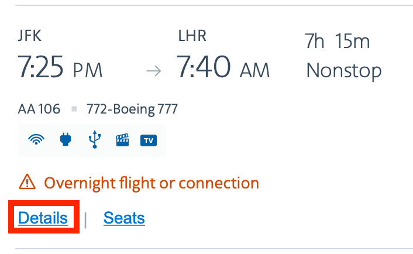The image size is (413, 254).
Task: Click the Nonstop label
Action: pos(344,71)
